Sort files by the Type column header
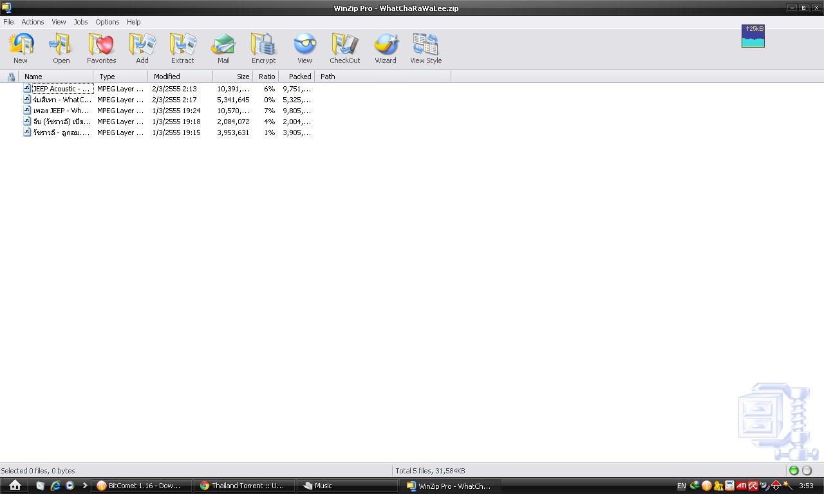 (x=120, y=77)
